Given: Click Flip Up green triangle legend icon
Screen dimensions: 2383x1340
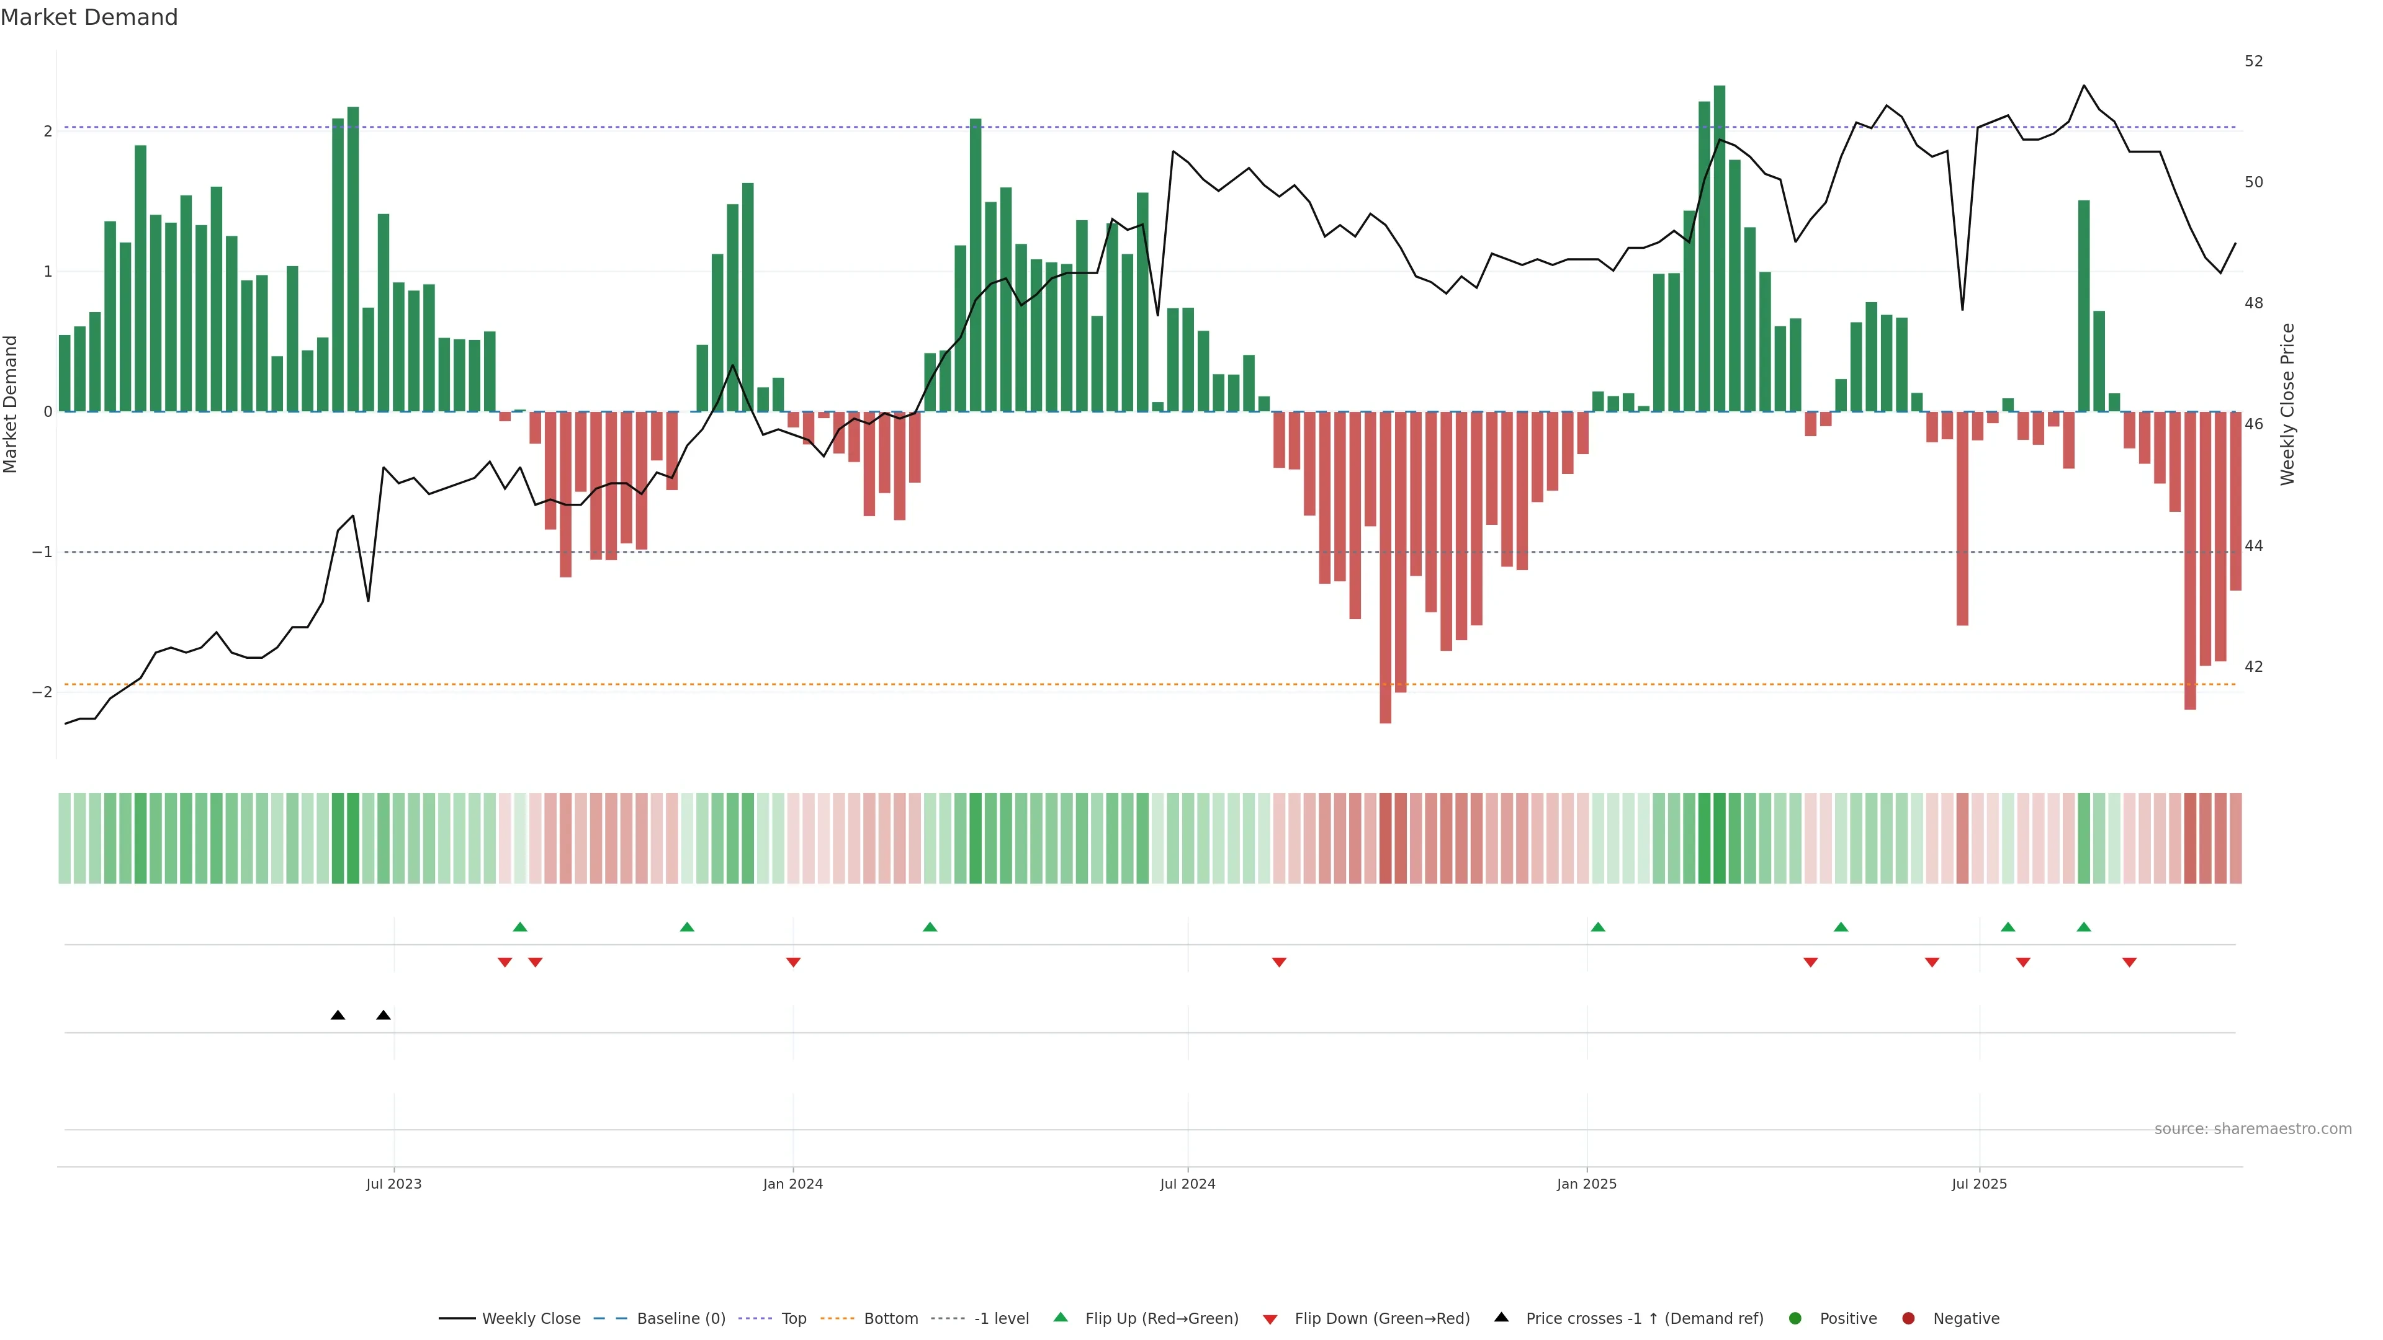Looking at the screenshot, I should [1061, 1317].
